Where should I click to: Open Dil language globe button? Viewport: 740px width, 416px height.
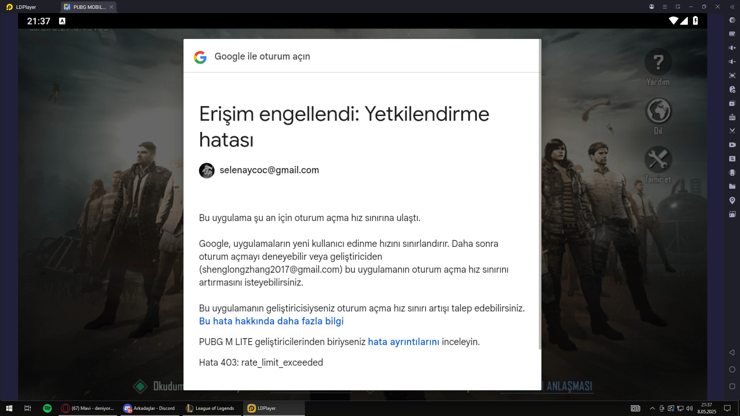click(x=658, y=116)
